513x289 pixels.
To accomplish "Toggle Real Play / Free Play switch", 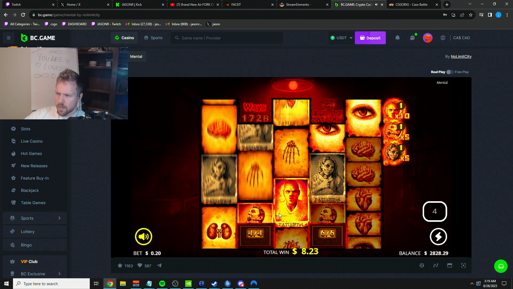I will point(449,72).
